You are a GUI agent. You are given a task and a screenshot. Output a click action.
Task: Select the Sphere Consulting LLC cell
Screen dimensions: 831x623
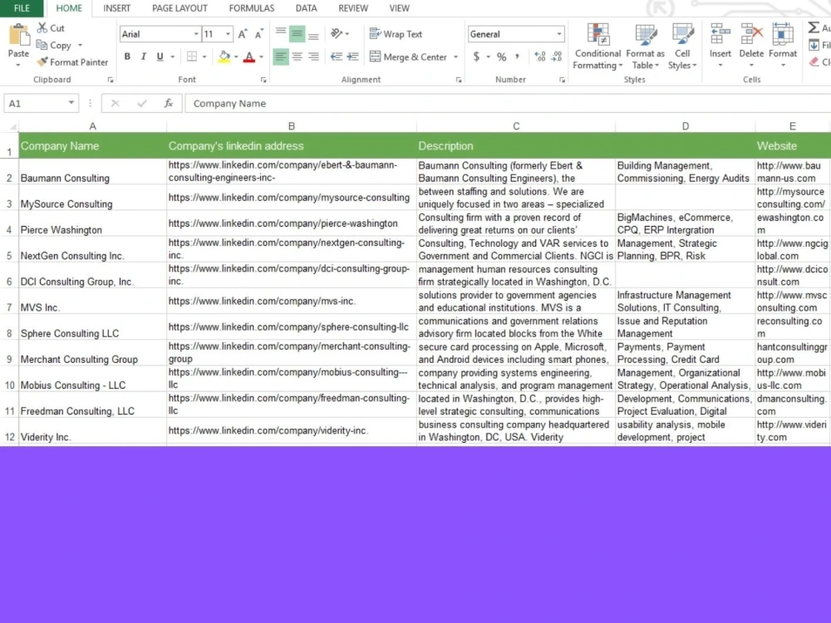[93, 327]
